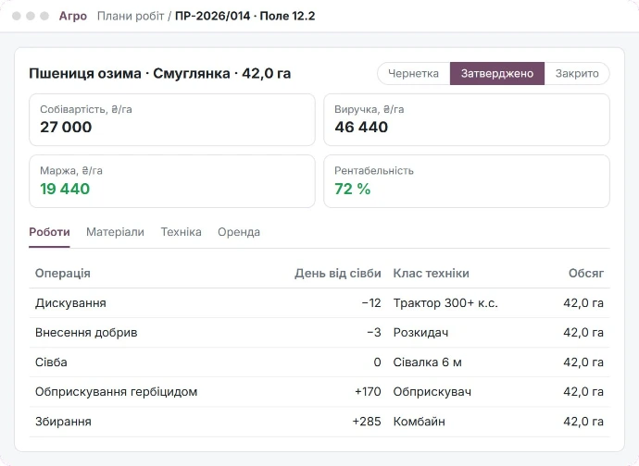Sort by the День від сівби header
639x466 pixels.
[338, 273]
